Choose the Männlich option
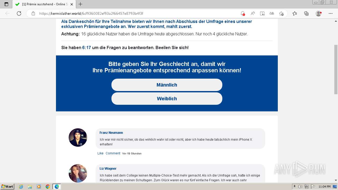 point(167,85)
